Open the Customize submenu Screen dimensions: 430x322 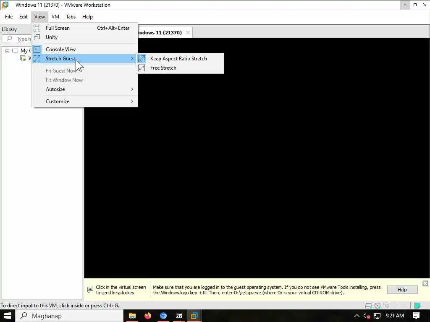tap(85, 101)
